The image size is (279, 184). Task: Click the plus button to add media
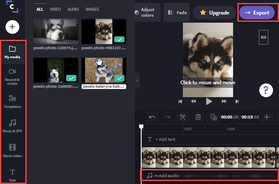point(12,27)
